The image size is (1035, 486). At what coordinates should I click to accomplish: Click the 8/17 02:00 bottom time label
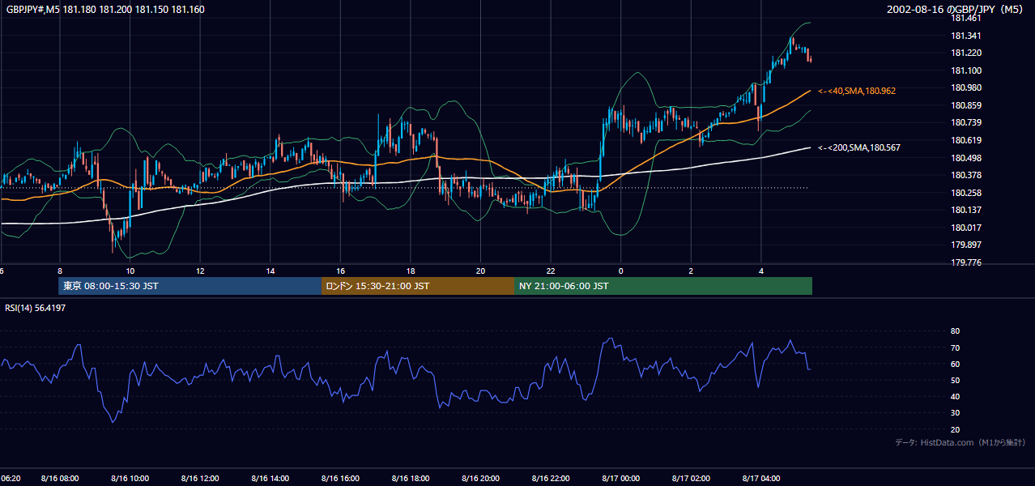pos(691,479)
